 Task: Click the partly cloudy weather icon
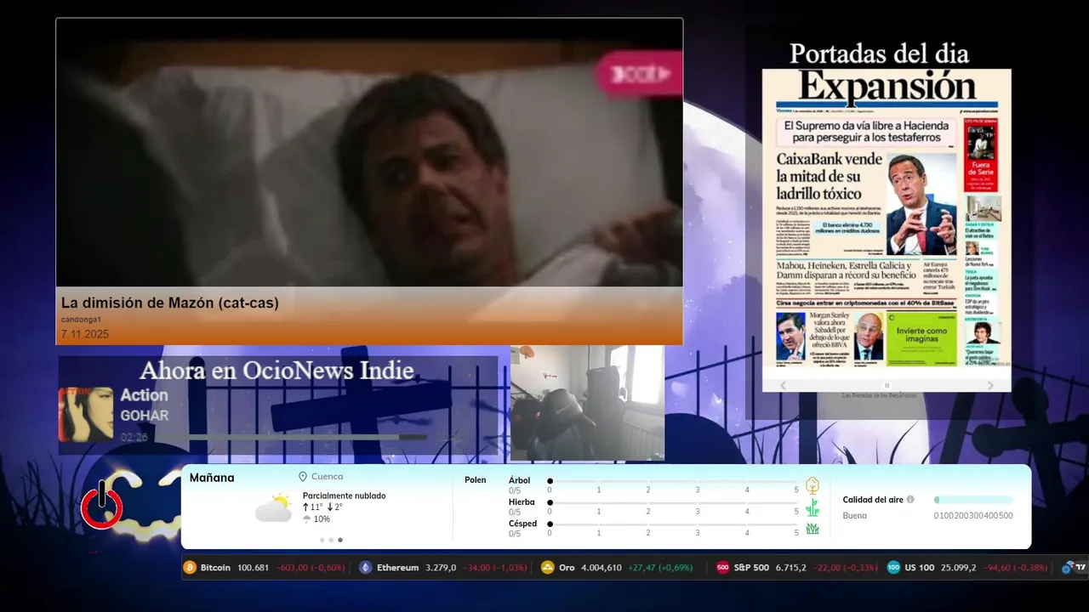click(273, 508)
